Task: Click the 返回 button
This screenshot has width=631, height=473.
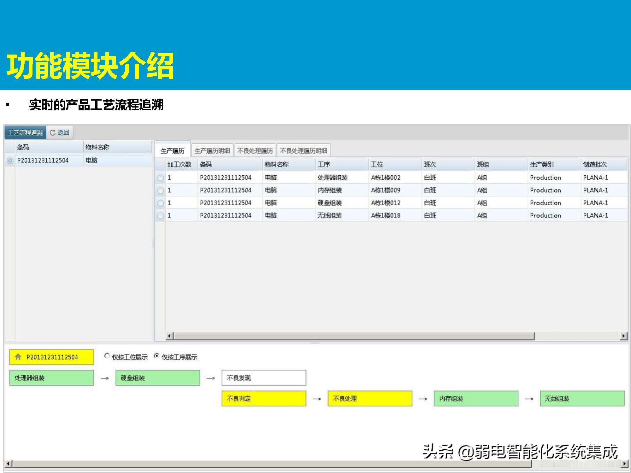Action: tap(60, 133)
